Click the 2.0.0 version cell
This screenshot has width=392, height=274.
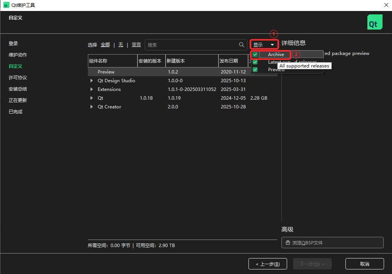click(x=173, y=107)
